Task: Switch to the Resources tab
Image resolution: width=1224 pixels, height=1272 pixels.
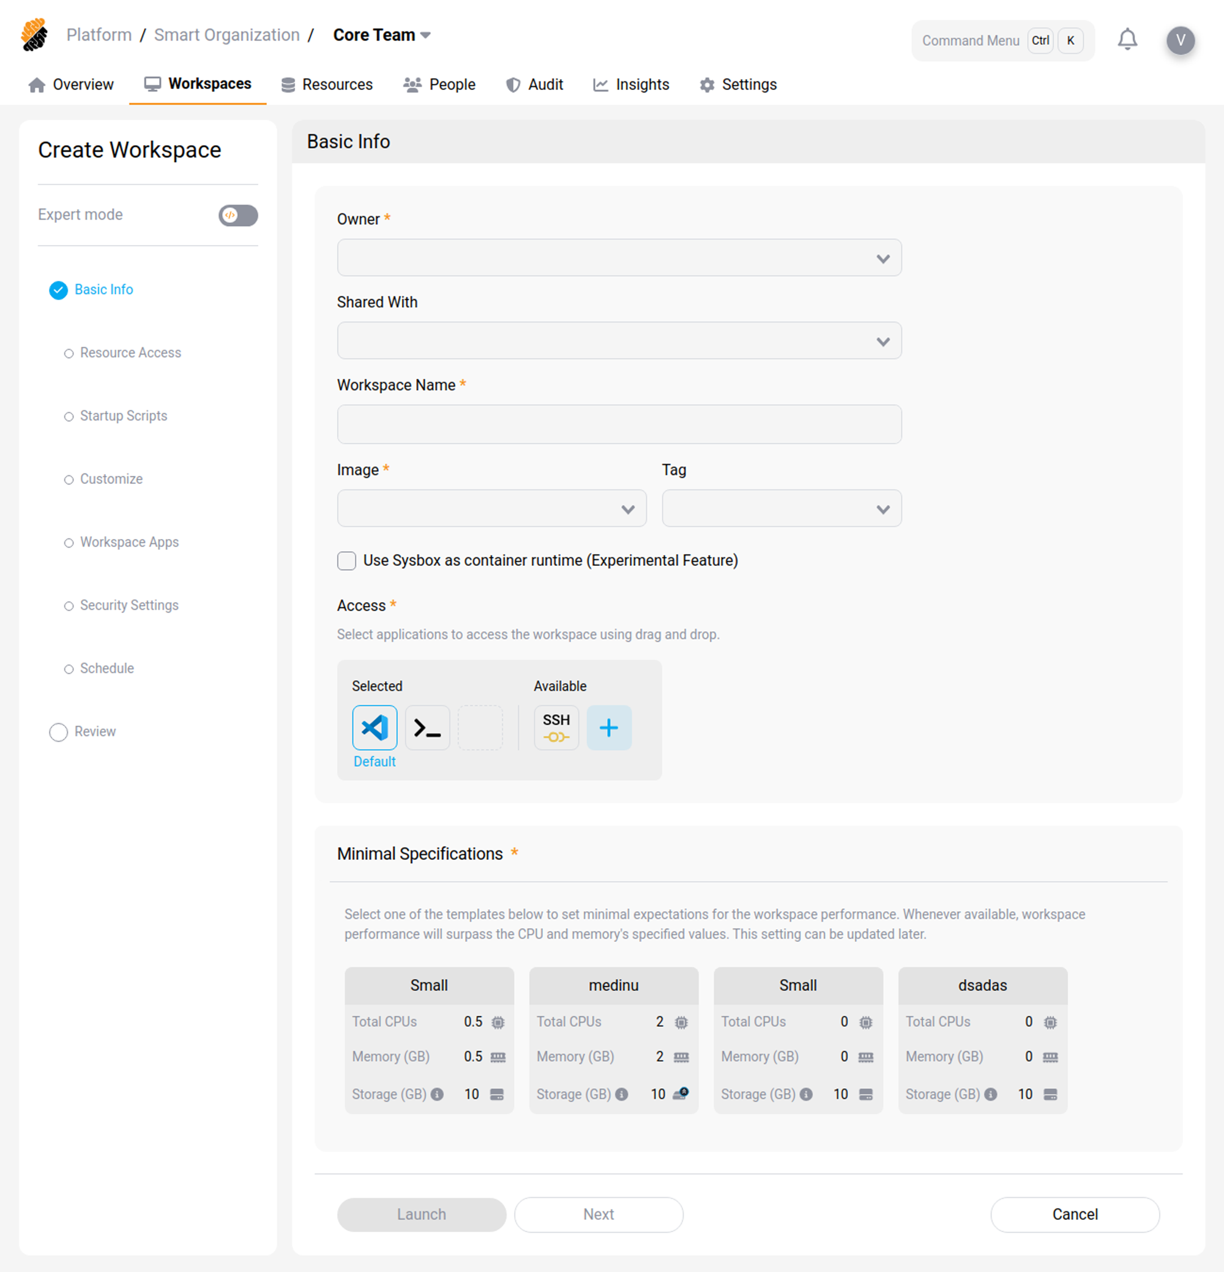Action: [x=327, y=85]
